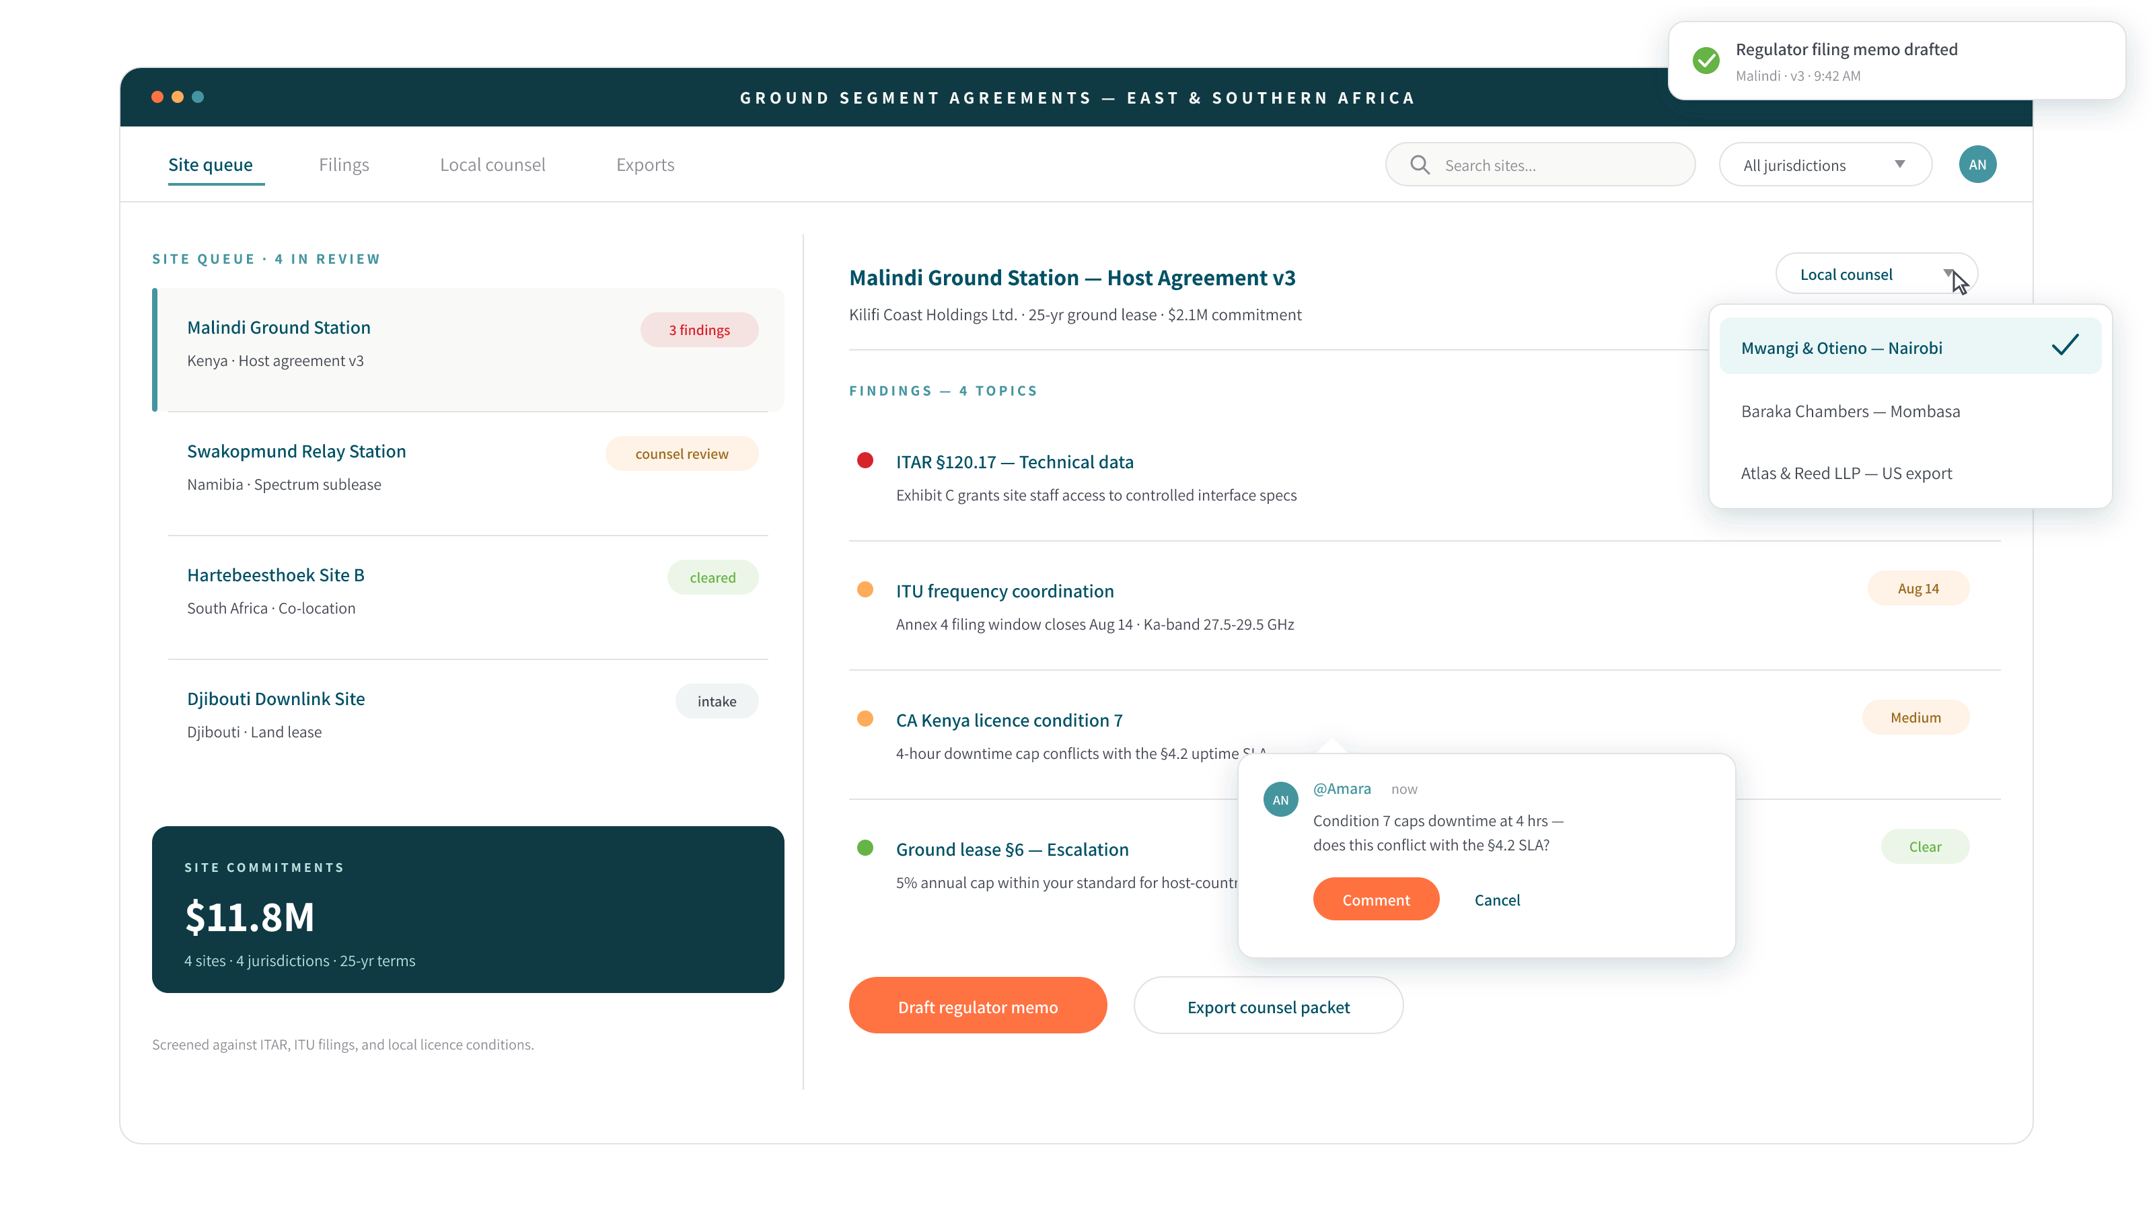
Task: Open the AN user avatar in header
Action: (x=1977, y=165)
